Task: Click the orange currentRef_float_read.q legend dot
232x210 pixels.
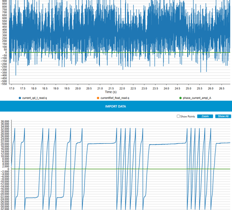Action: point(98,98)
